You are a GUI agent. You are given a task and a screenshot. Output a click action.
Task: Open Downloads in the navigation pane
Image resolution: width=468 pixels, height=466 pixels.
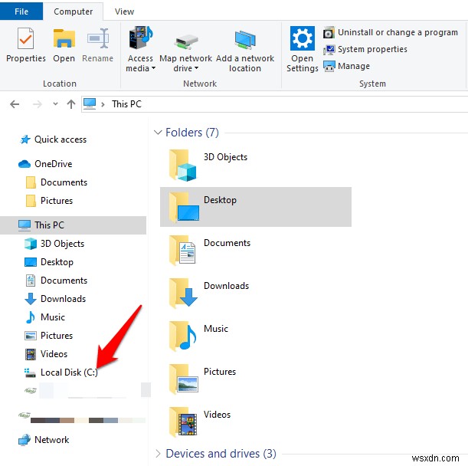(55, 299)
